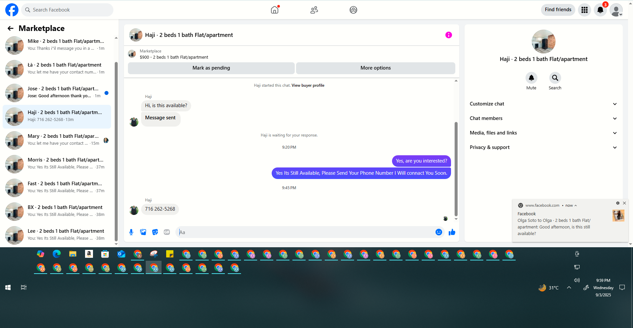Click the More options button

pos(376,68)
